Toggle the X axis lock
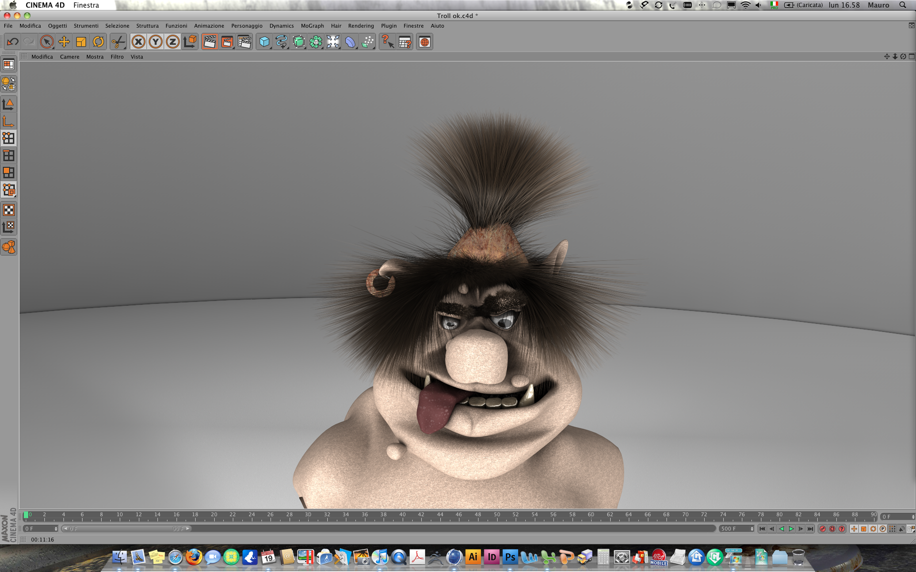The height and width of the screenshot is (572, 916). pos(138,42)
